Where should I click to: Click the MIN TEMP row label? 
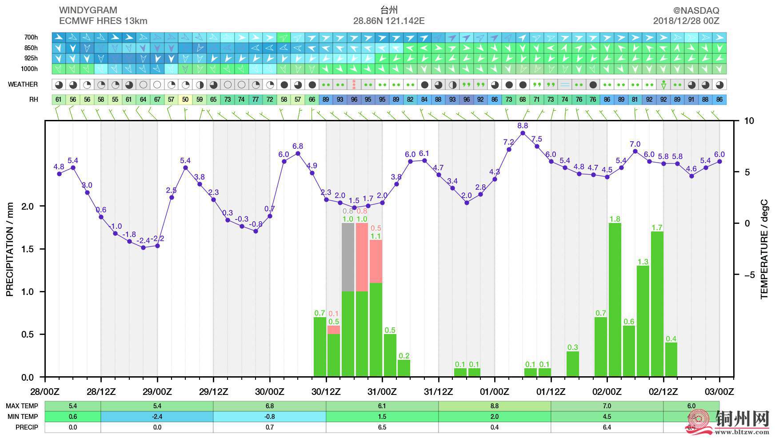pyautogui.click(x=23, y=417)
